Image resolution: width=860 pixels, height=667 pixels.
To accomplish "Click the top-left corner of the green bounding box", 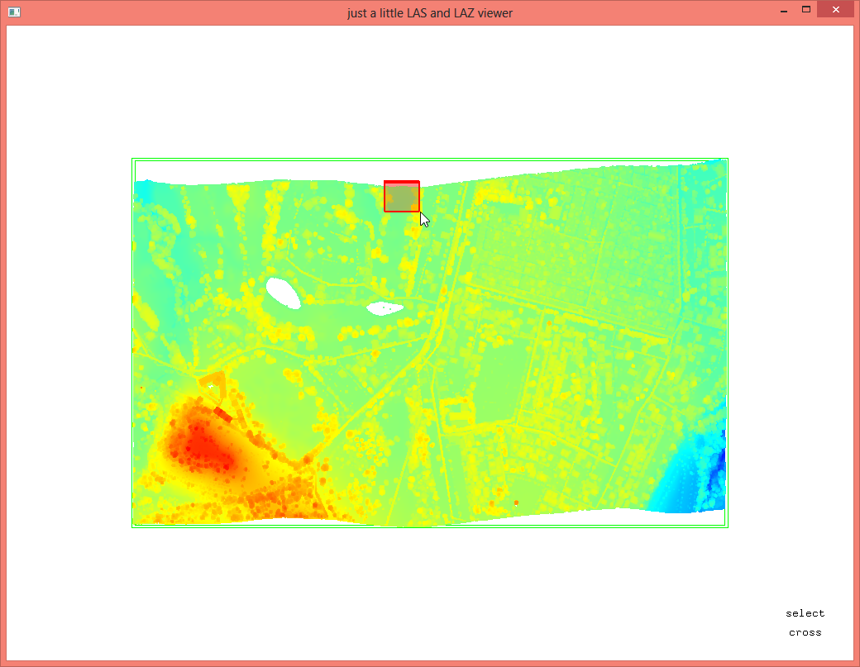I will [133, 160].
